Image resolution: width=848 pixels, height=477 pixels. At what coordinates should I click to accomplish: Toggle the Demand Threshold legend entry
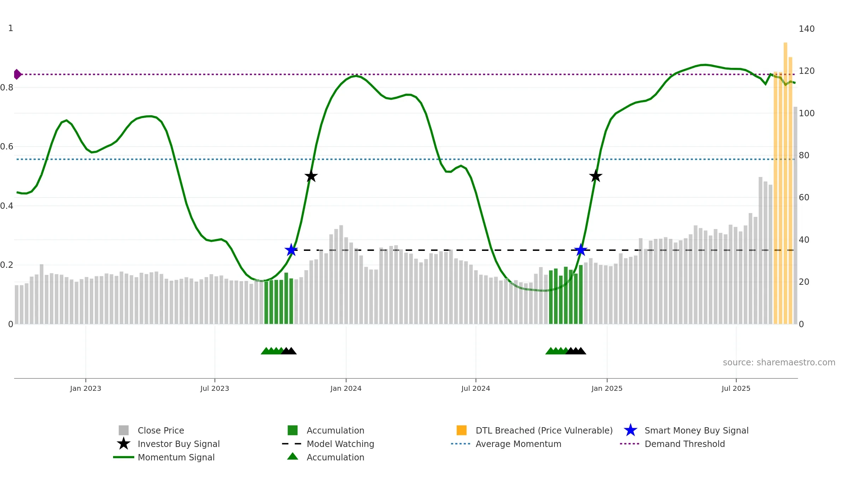pyautogui.click(x=672, y=444)
